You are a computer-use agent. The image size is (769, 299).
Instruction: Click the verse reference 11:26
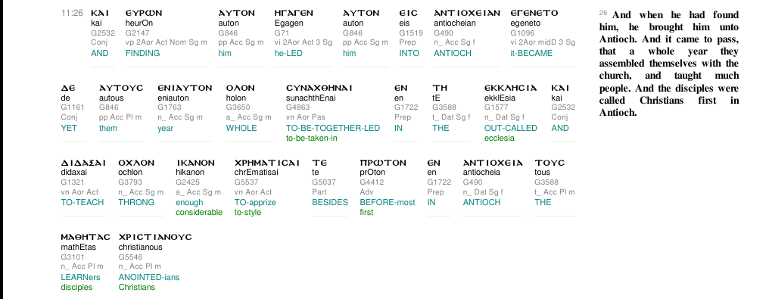72,13
